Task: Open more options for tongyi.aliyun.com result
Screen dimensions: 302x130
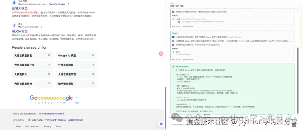Action: 42,27
